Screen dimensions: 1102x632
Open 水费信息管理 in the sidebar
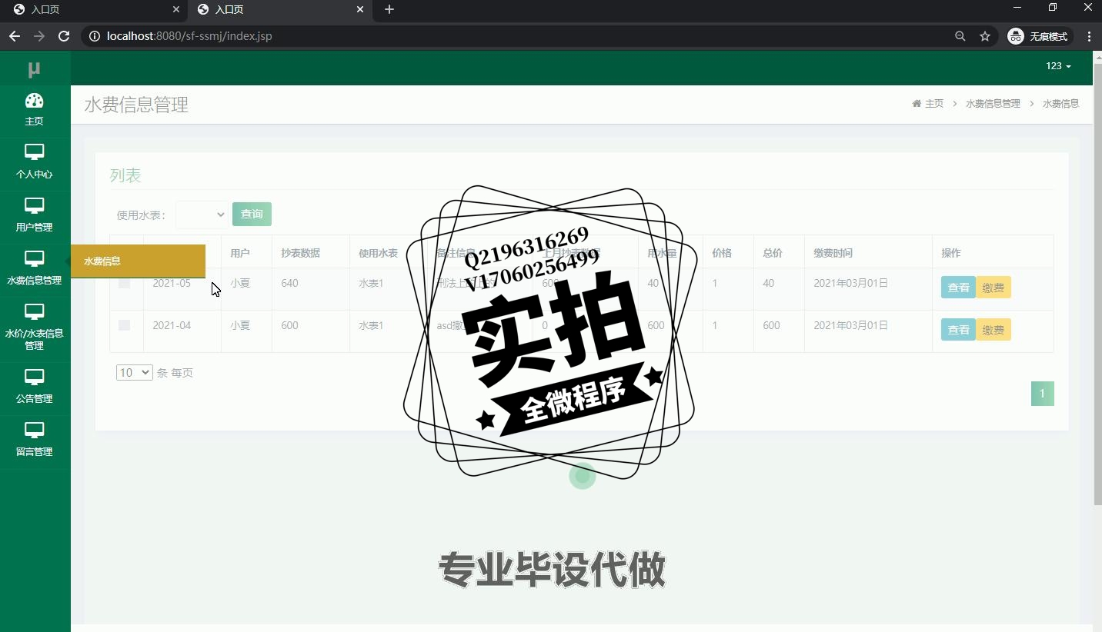(35, 268)
